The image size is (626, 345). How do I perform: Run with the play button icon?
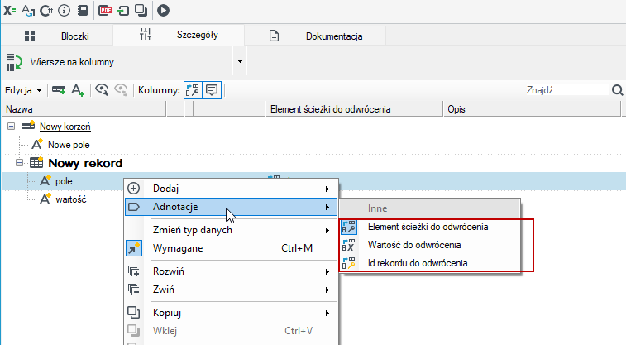(163, 11)
